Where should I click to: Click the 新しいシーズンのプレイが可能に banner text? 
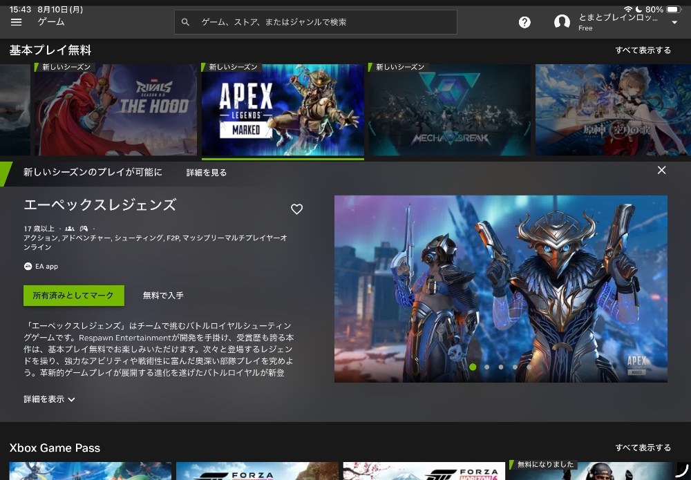coord(93,172)
